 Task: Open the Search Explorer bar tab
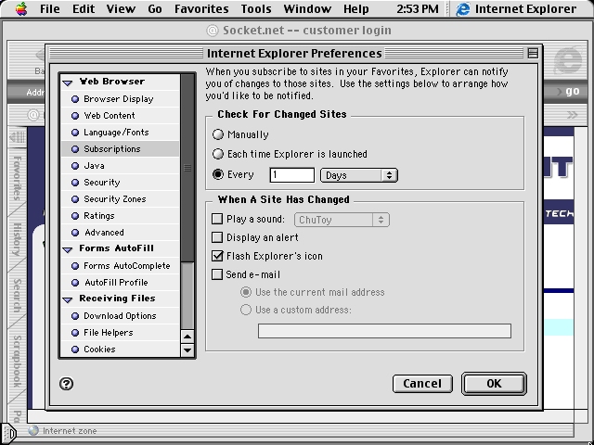click(x=17, y=296)
